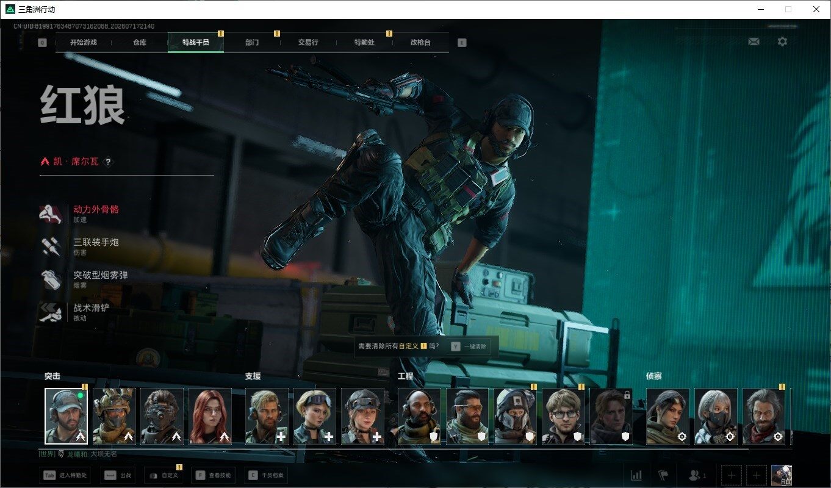
Task: Open the team members icon
Action: [x=697, y=475]
